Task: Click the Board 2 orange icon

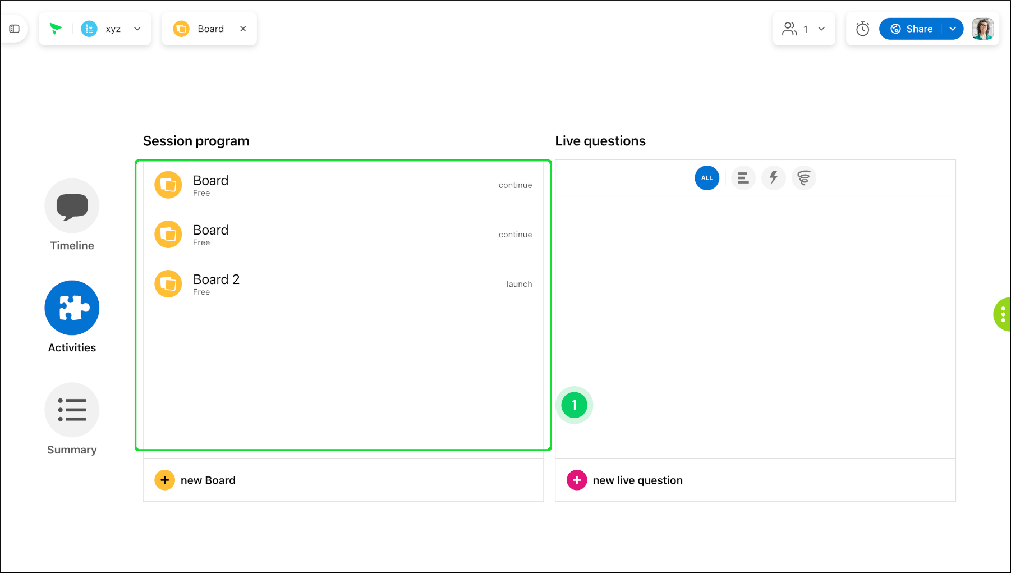Action: click(168, 283)
